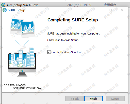Click the city monitor illustration
This screenshot has width=130, height=104.
[22, 62]
